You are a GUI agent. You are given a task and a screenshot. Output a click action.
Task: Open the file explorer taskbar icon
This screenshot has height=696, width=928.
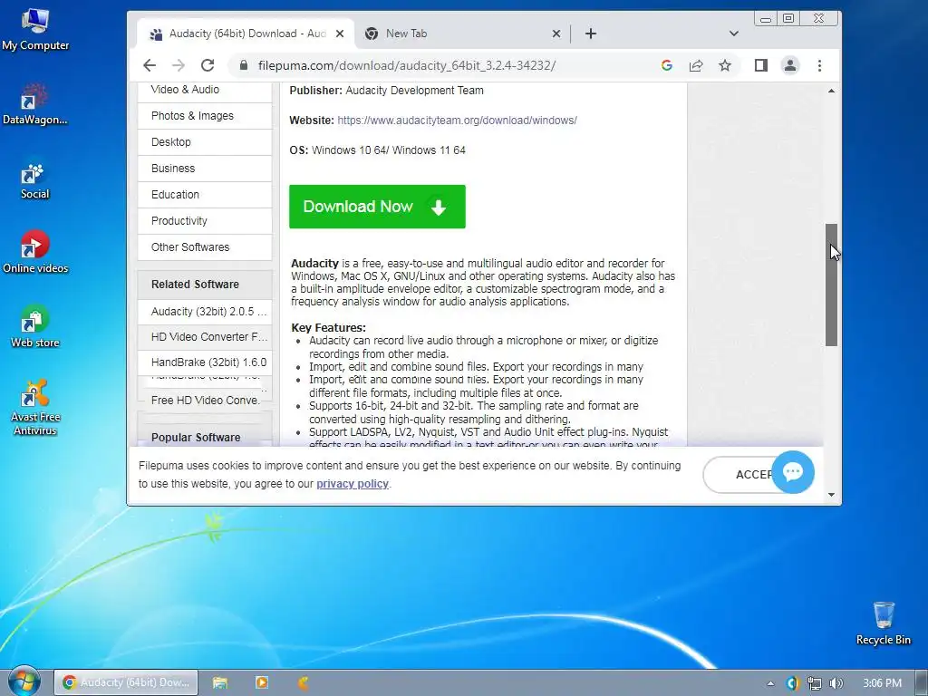pos(220,682)
